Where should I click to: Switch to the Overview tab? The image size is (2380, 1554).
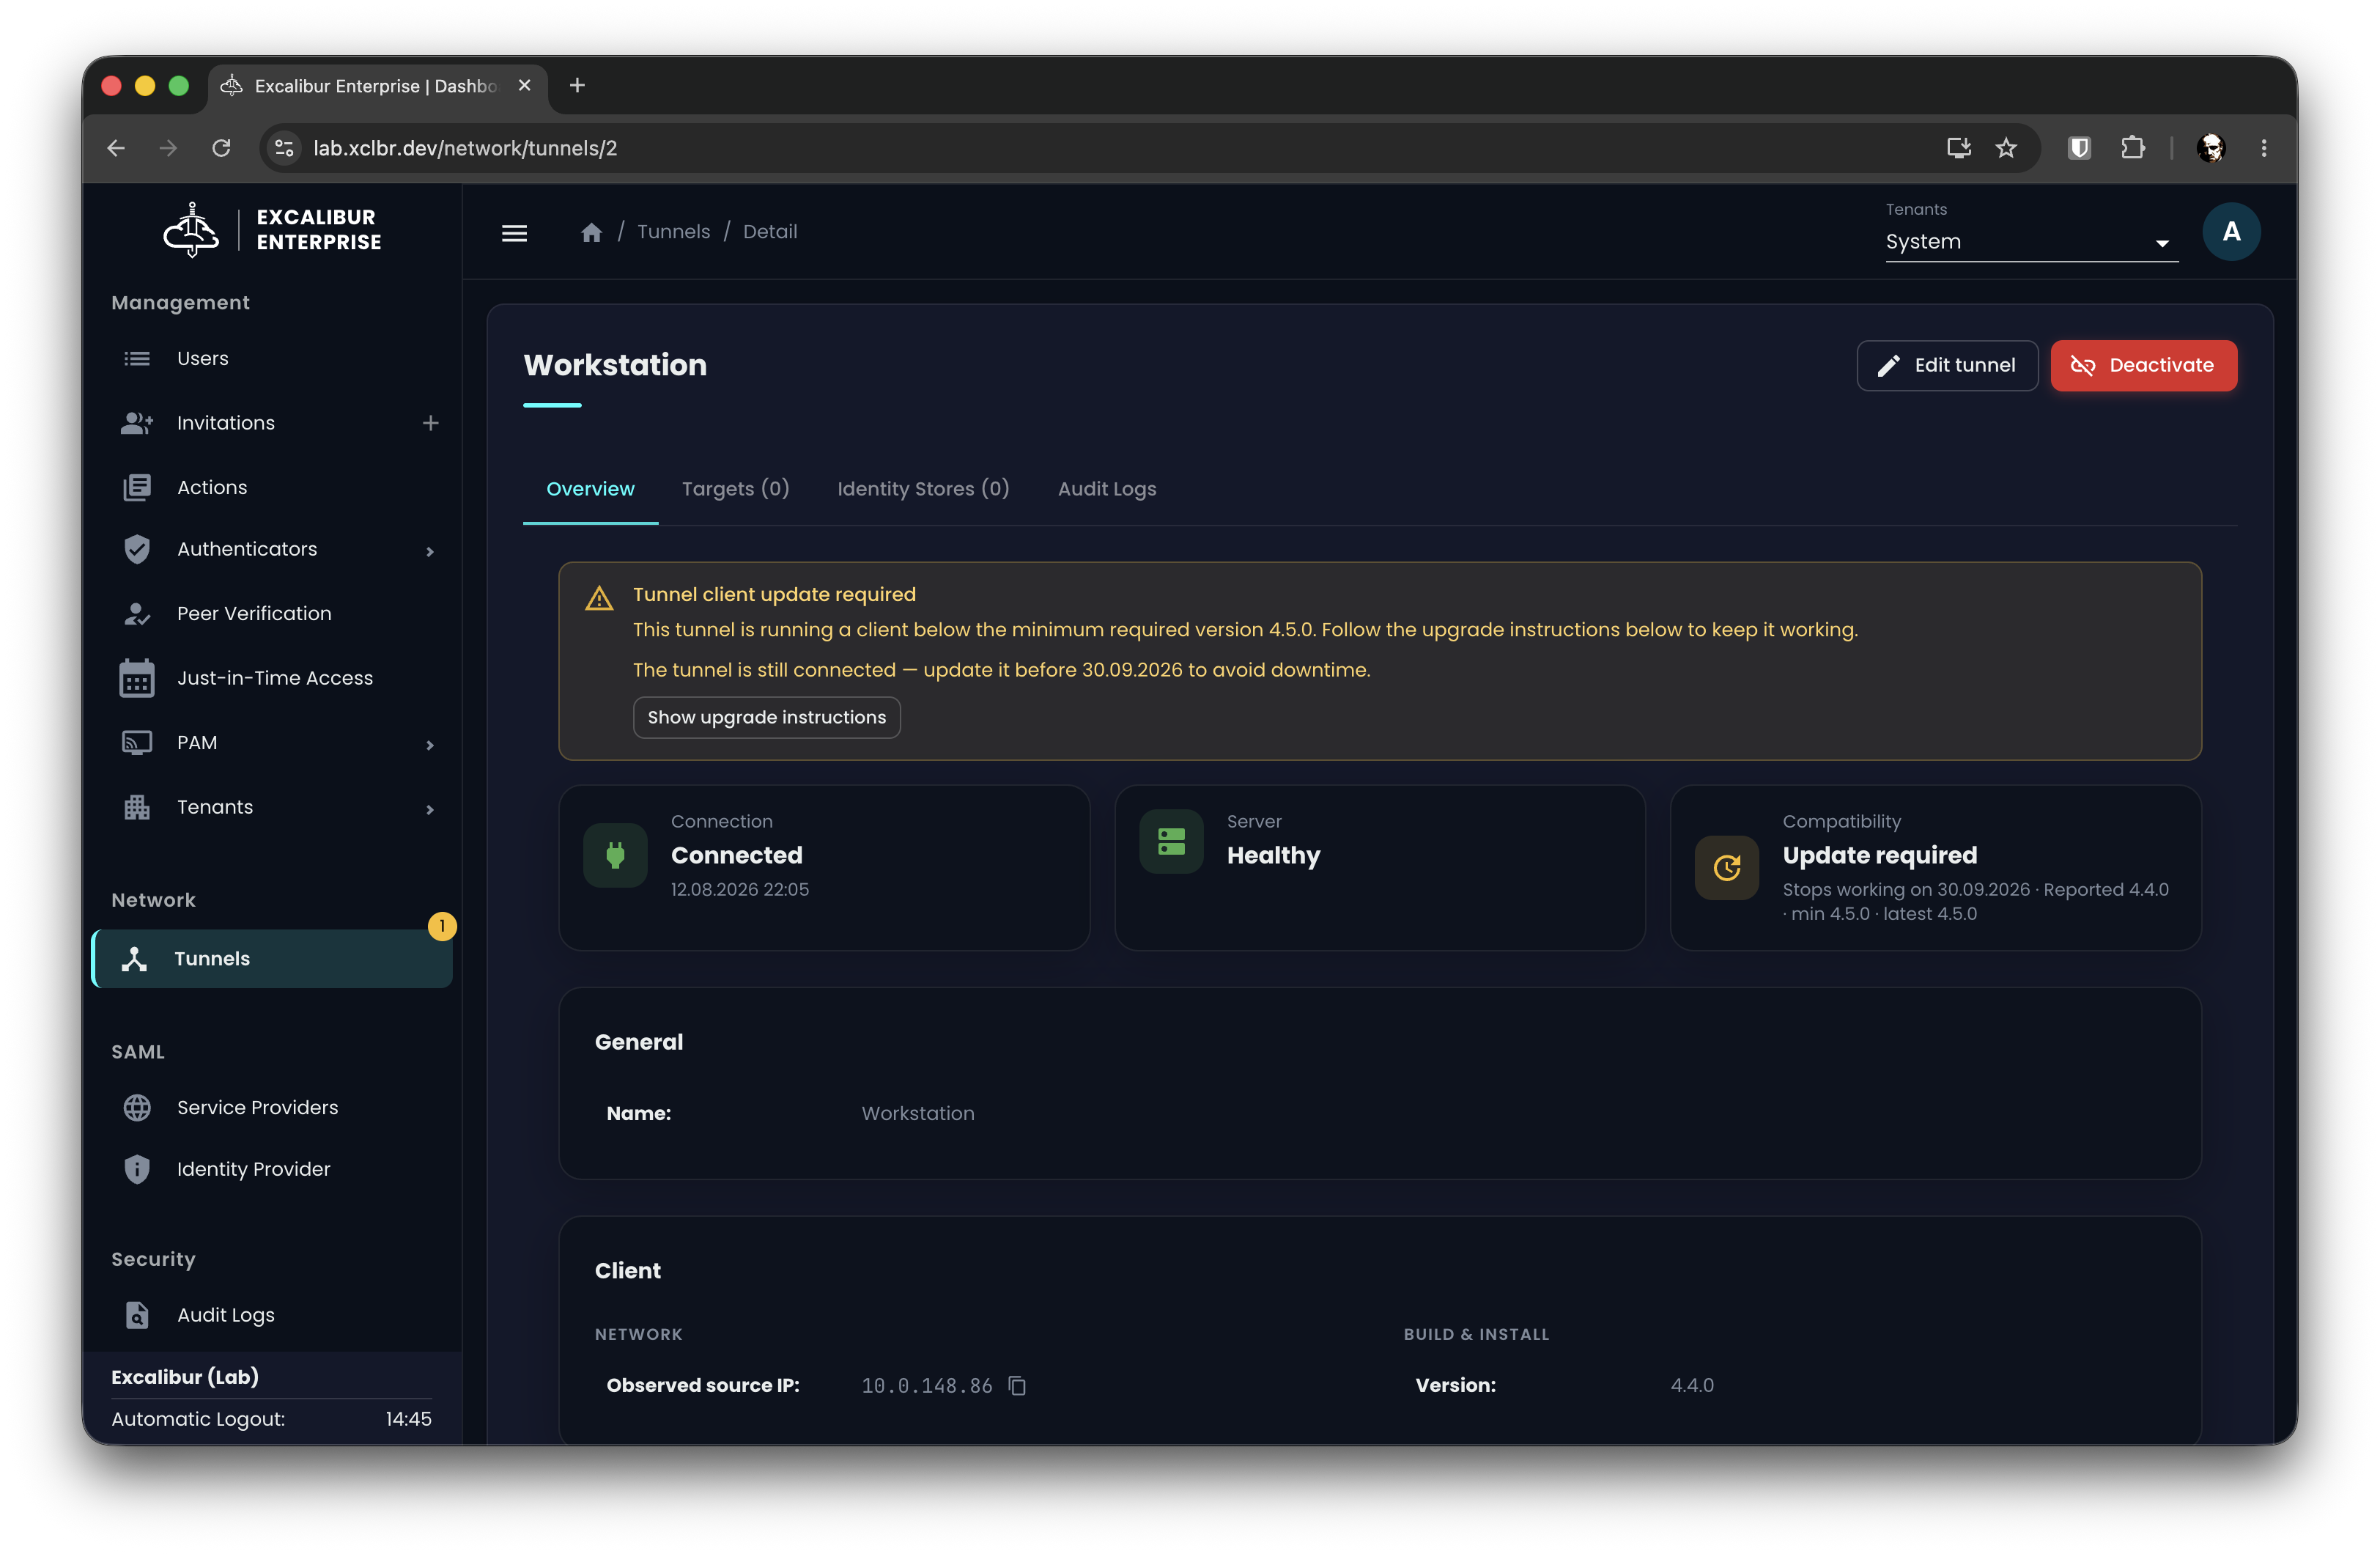[x=590, y=488]
